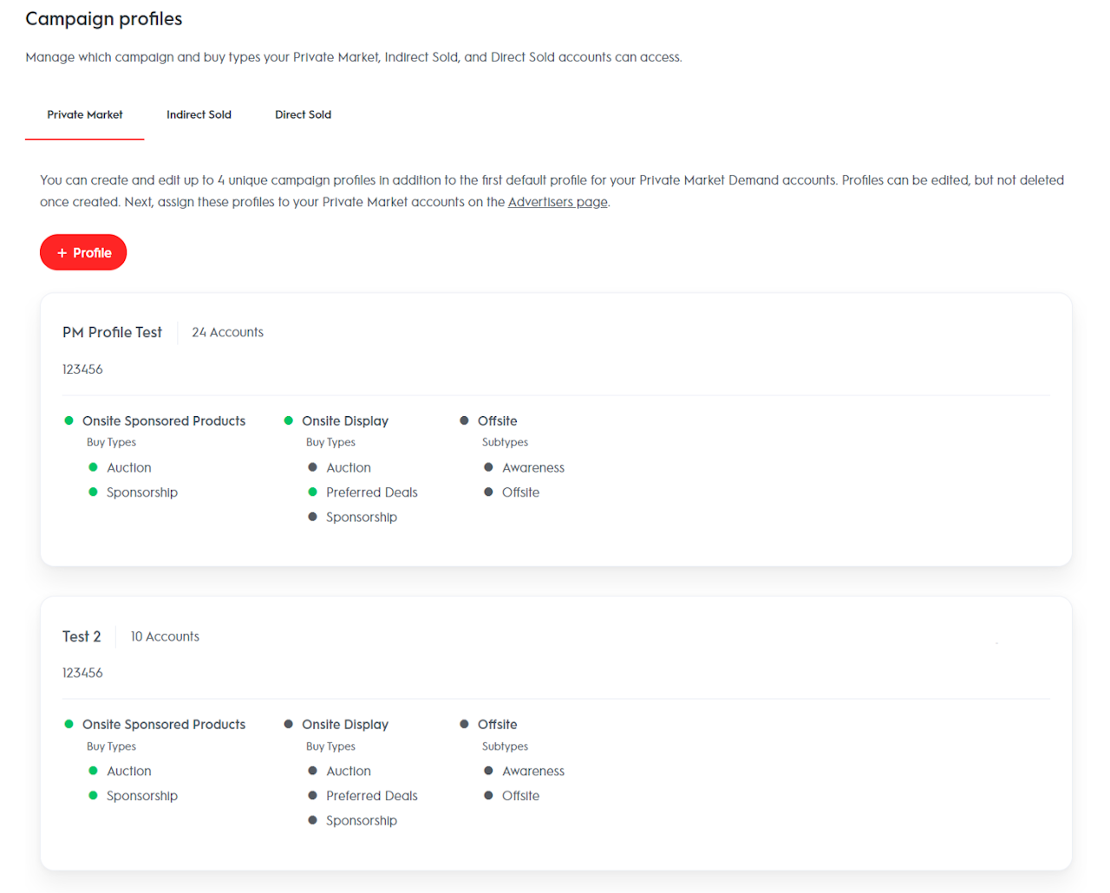Image resolution: width=1110 pixels, height=893 pixels.
Task: Open the Test 2 profile title
Action: coord(82,636)
